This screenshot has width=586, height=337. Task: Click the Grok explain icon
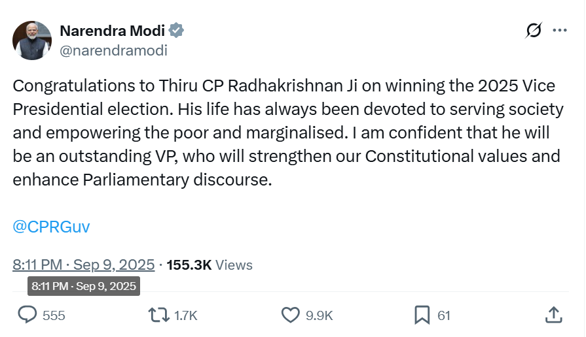click(x=534, y=31)
